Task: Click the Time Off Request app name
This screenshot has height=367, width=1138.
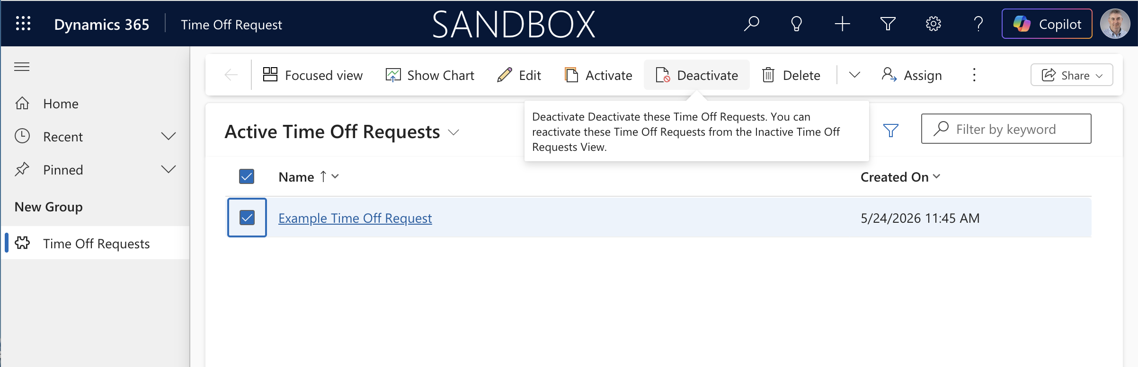Action: pyautogui.click(x=231, y=24)
